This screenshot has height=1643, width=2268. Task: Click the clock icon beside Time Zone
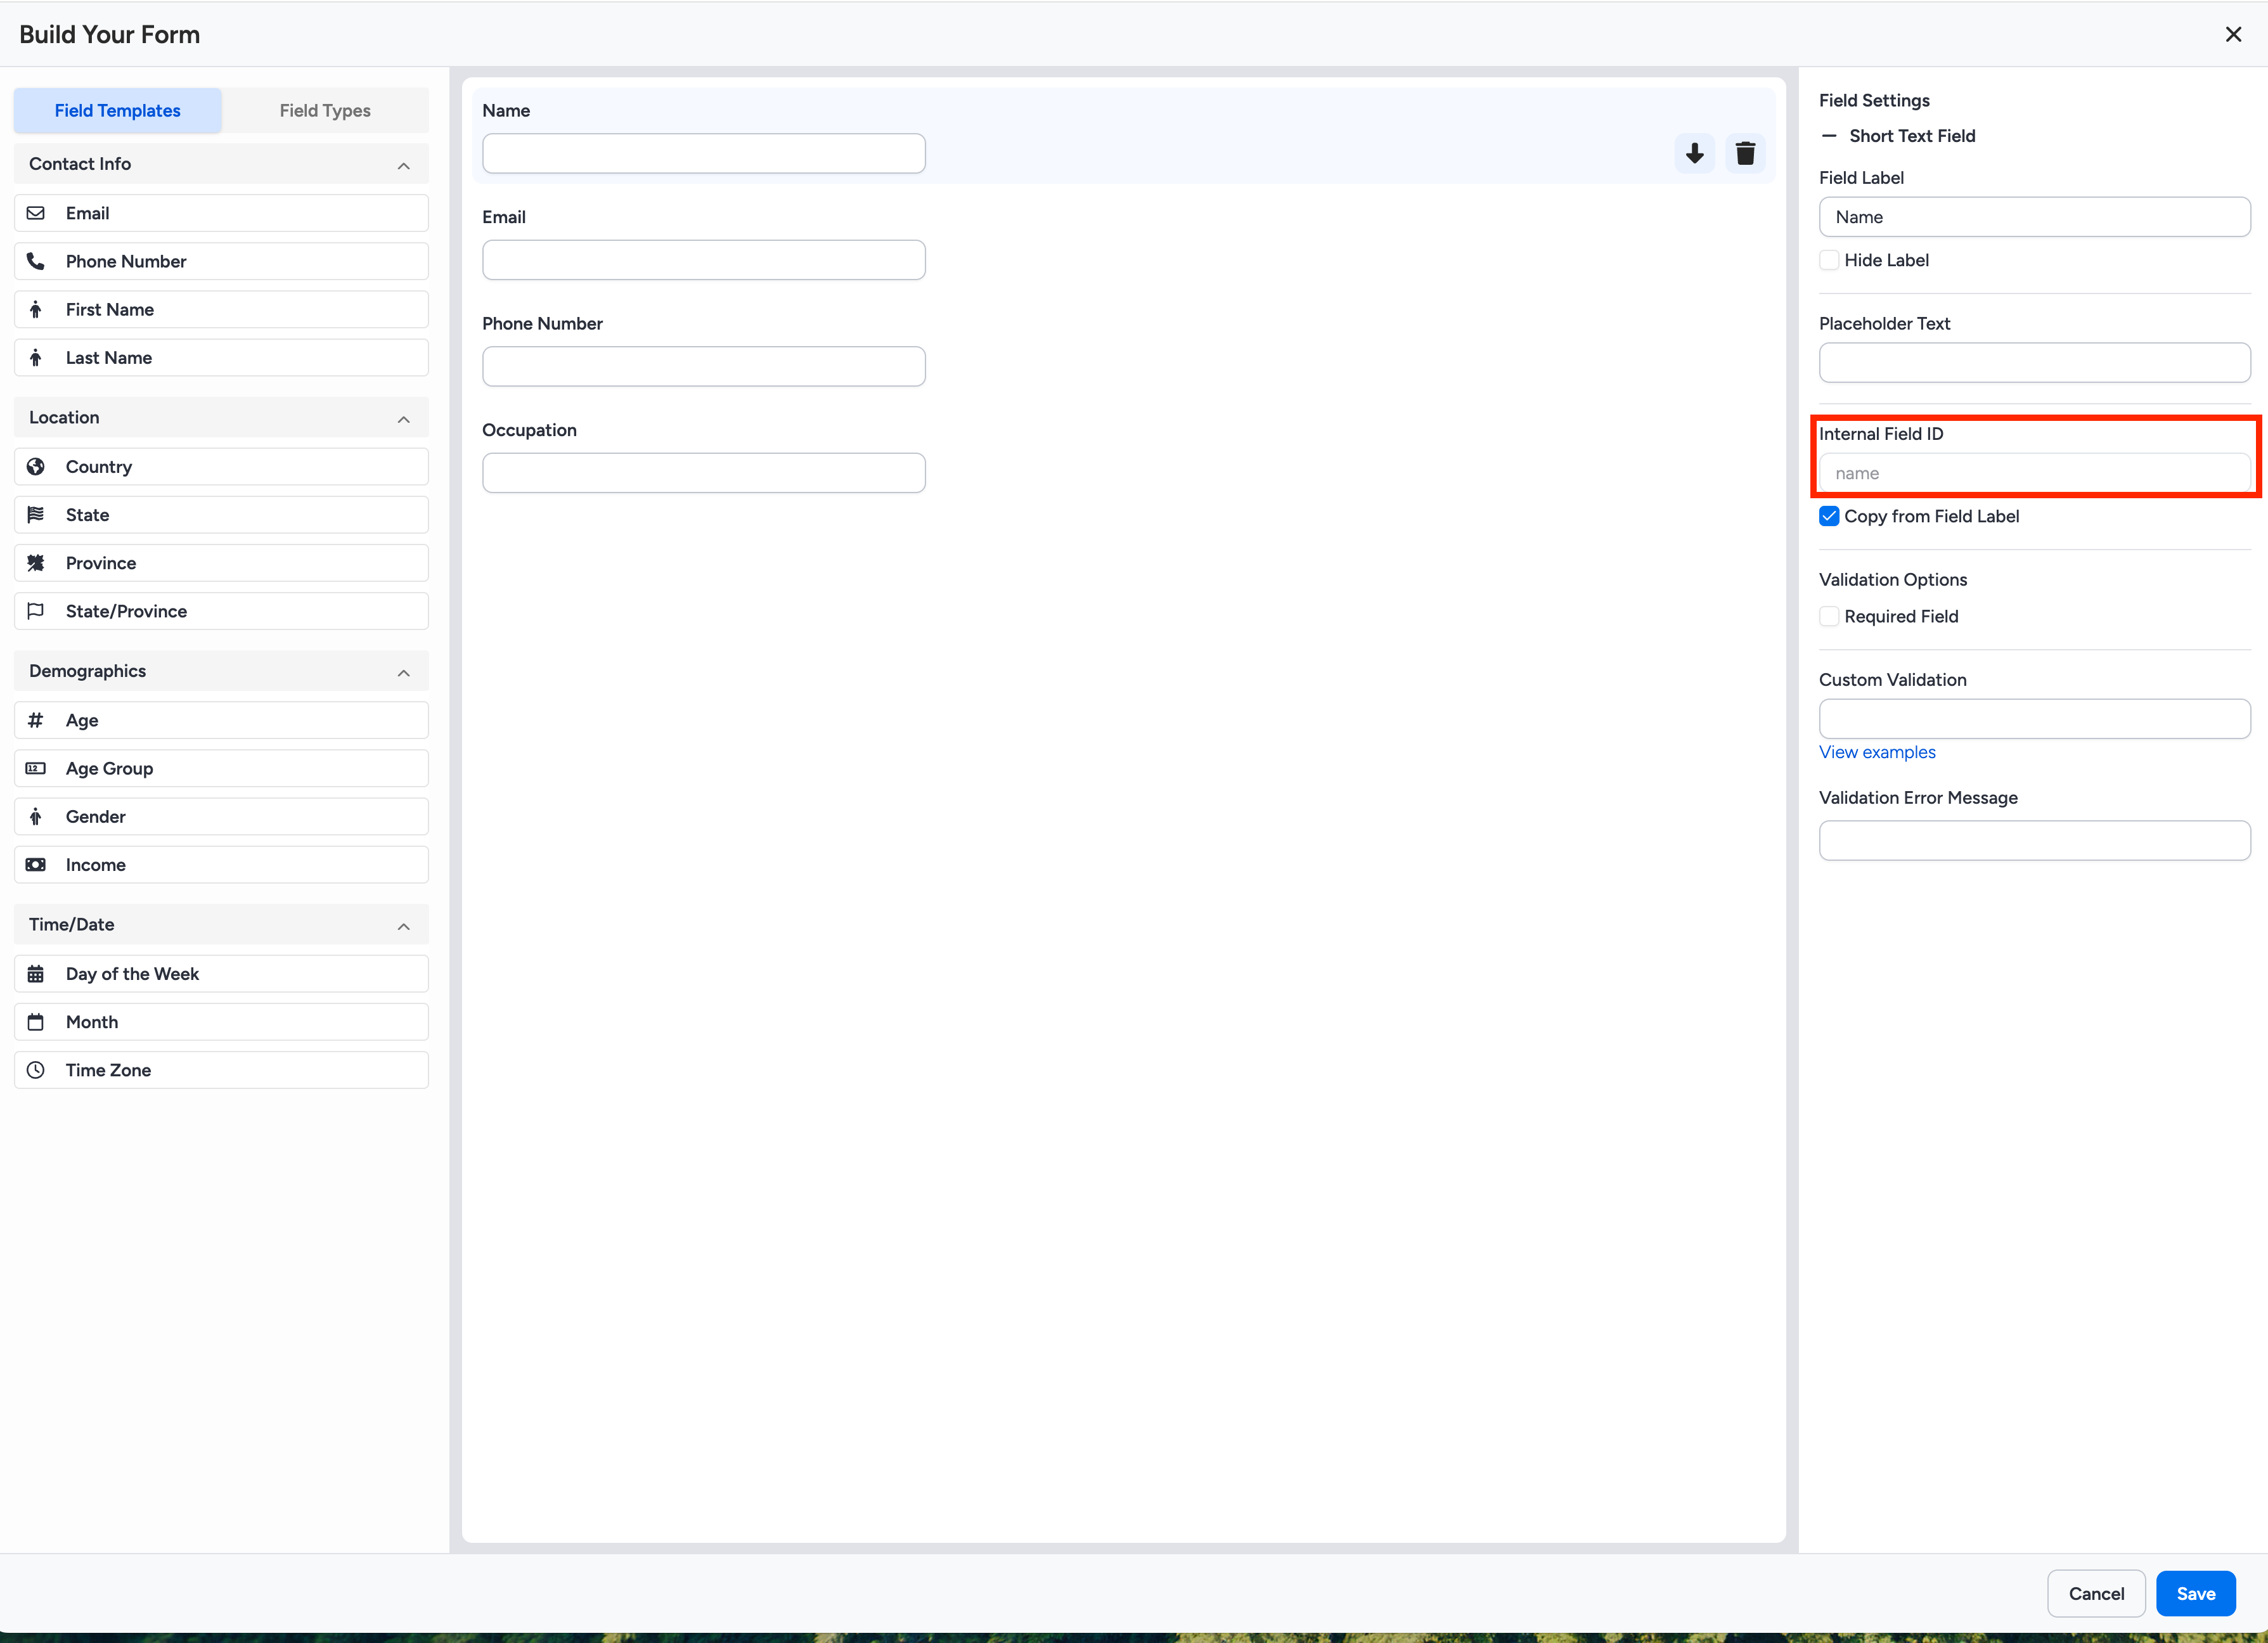(36, 1070)
